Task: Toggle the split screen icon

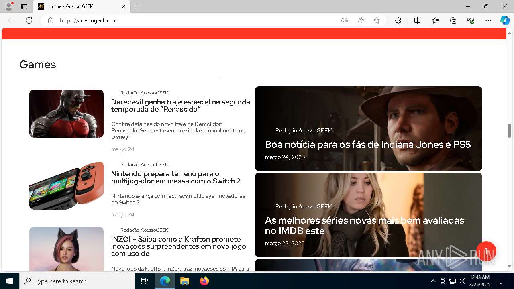Action: [417, 20]
